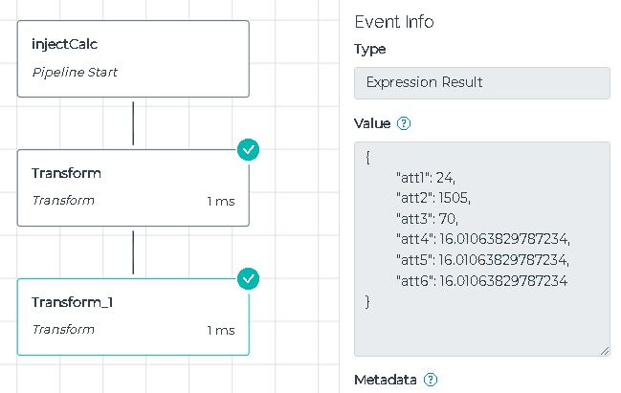Viewport: 621px width, 393px height.
Task: Click the Type field showing Expression Result
Action: click(482, 83)
